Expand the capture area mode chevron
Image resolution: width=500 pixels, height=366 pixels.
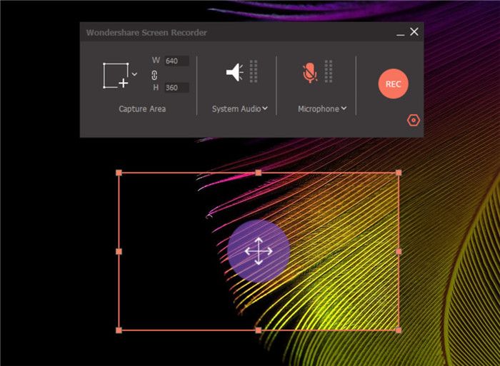click(x=134, y=74)
